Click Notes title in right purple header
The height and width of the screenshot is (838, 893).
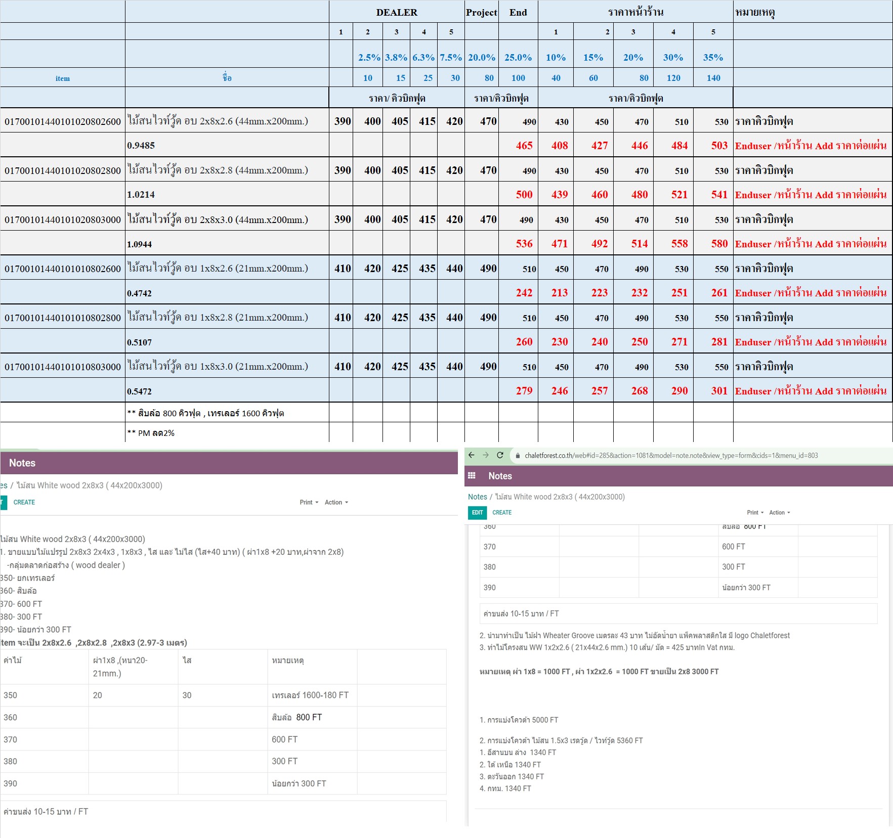click(x=500, y=476)
